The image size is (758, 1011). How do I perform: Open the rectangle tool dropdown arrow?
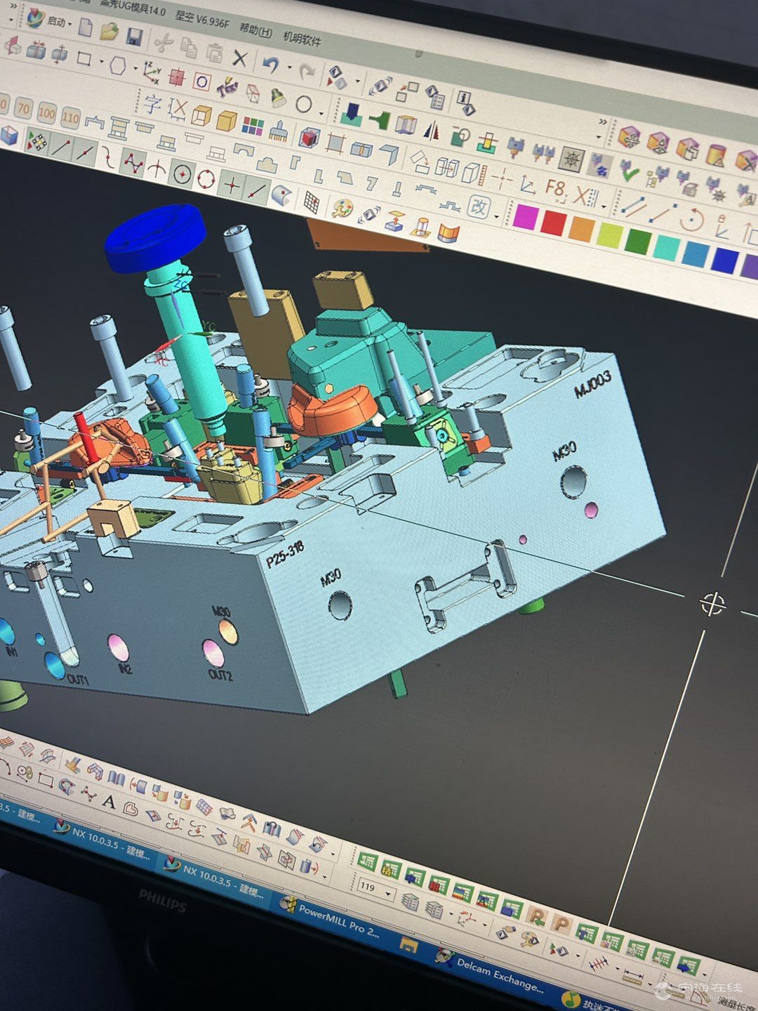click(101, 62)
